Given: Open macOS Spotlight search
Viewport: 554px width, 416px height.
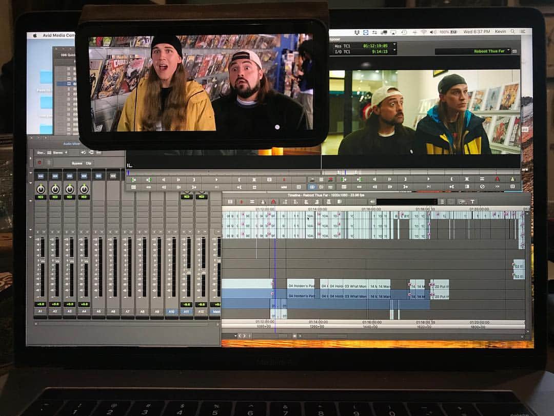Looking at the screenshot, I should coord(512,32).
